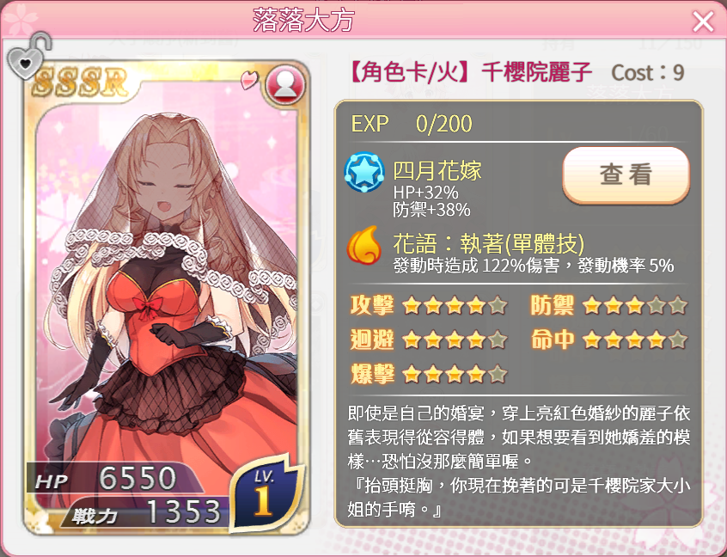
Task: Click the character card artwork
Action: [x=167, y=297]
